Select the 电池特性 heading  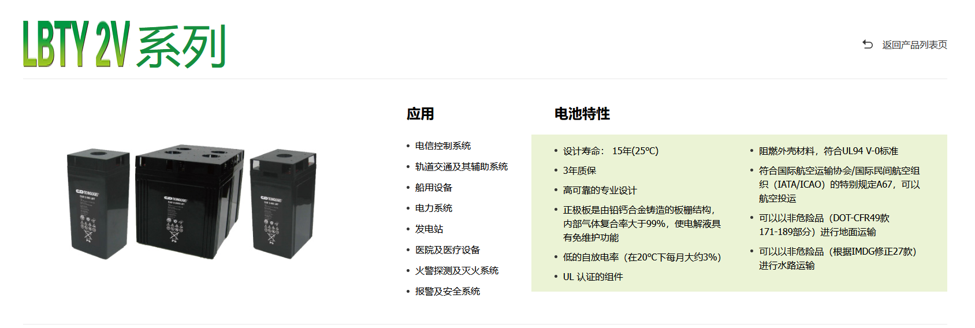(582, 114)
